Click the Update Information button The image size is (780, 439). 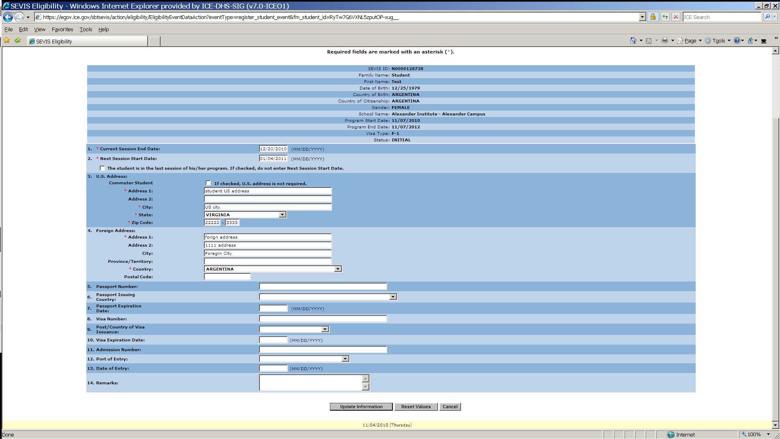click(x=361, y=407)
